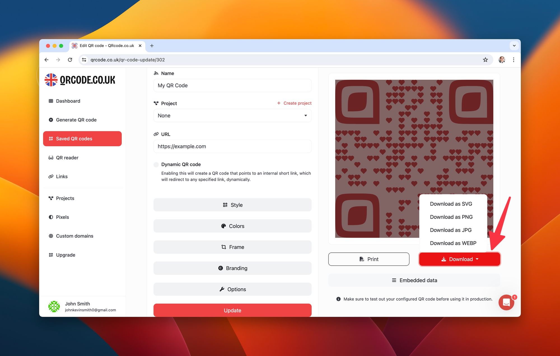Open the Project dropdown menu
The image size is (560, 356).
(x=232, y=115)
